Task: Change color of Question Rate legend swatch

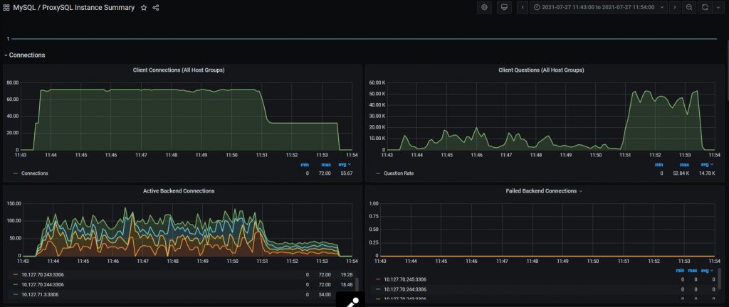Action: click(x=378, y=173)
